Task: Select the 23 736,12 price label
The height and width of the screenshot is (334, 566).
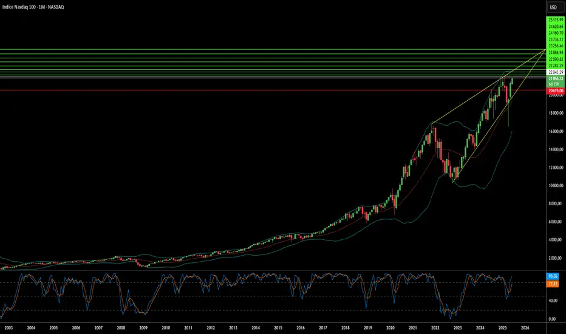Action: 556,39
